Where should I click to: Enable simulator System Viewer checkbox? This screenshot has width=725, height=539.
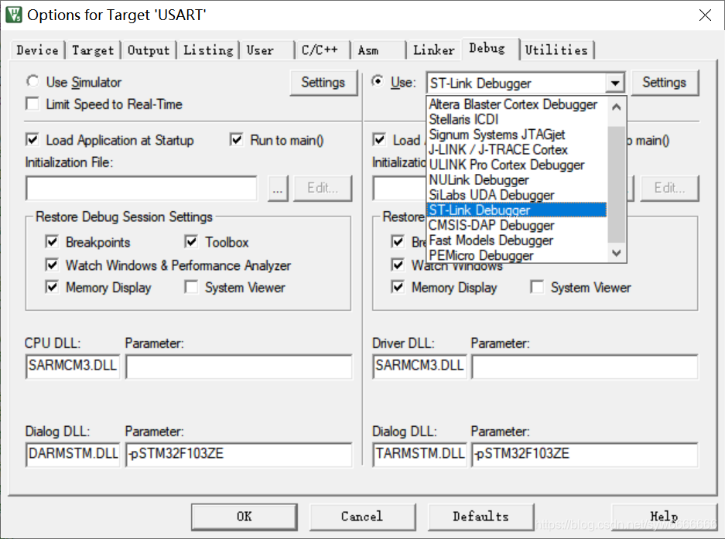(191, 287)
